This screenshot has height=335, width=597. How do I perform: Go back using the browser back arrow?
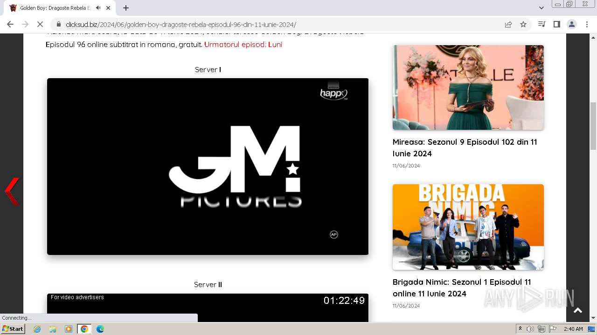[10, 24]
